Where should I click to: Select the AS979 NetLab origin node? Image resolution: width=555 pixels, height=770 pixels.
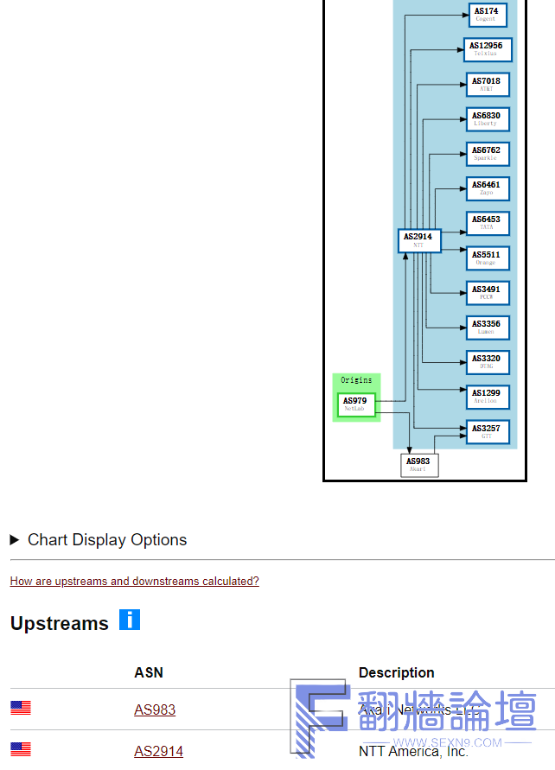tap(356, 404)
